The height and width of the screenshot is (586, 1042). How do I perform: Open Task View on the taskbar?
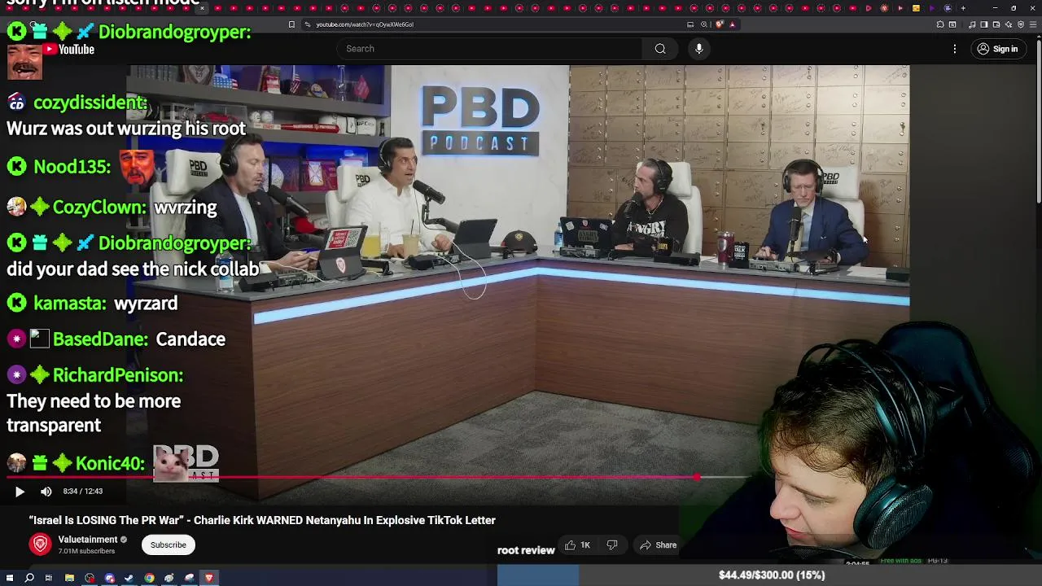(x=49, y=578)
